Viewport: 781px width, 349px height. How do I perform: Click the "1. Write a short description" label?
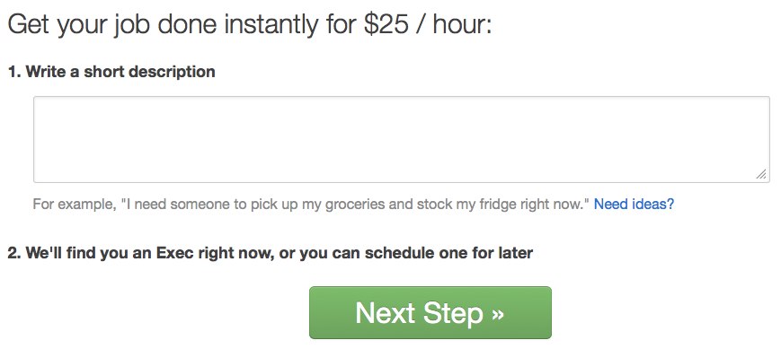tap(111, 72)
